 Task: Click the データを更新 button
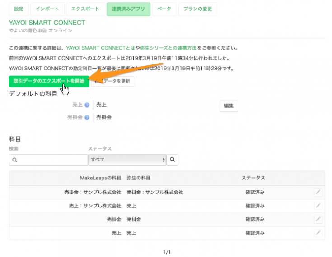coord(112,81)
